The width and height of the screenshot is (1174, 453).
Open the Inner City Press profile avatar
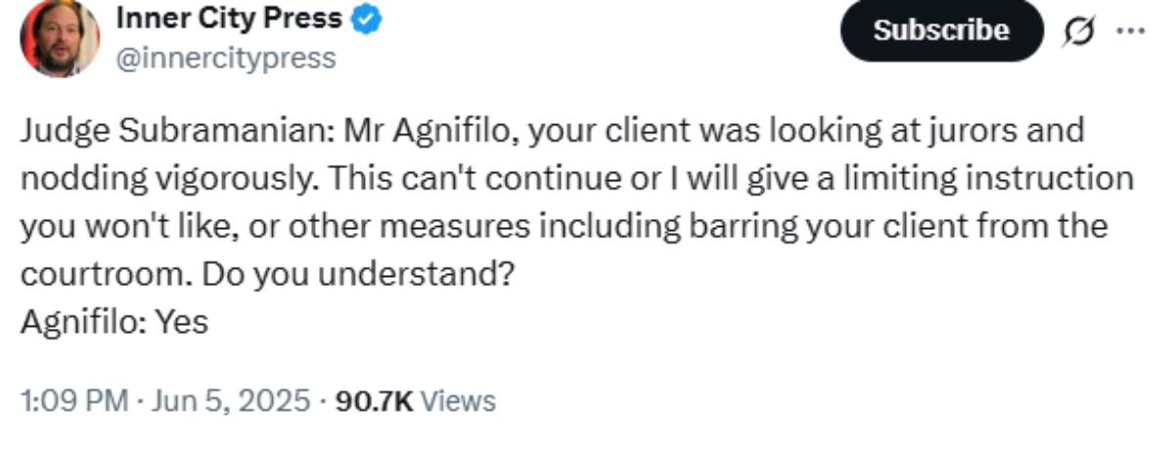[x=61, y=37]
